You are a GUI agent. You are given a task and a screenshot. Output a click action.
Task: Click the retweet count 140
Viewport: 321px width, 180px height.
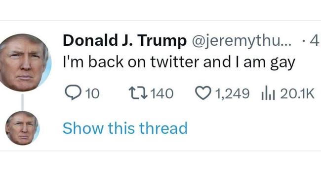pyautogui.click(x=162, y=93)
